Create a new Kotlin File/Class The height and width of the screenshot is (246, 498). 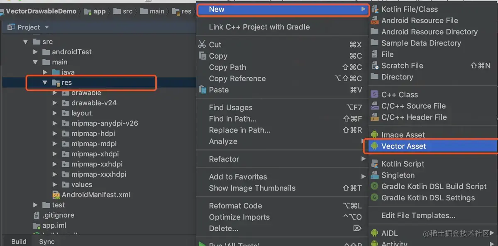click(409, 9)
